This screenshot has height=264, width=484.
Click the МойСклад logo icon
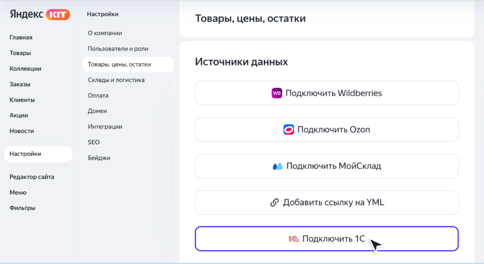(x=278, y=166)
